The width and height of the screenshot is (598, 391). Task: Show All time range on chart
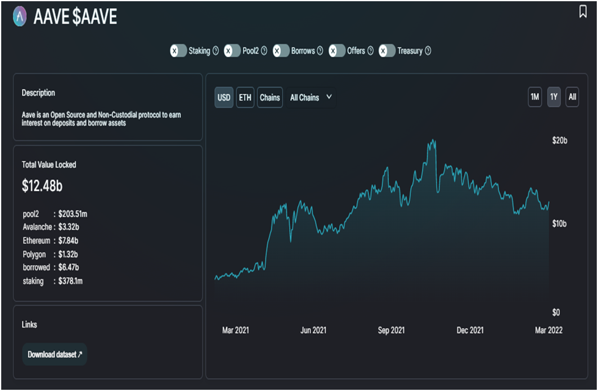(x=572, y=97)
